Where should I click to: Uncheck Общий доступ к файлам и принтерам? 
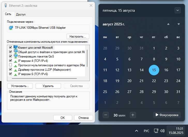[x=10, y=52]
